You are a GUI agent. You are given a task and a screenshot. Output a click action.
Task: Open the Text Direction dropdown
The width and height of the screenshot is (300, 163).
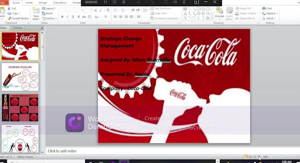161,8
